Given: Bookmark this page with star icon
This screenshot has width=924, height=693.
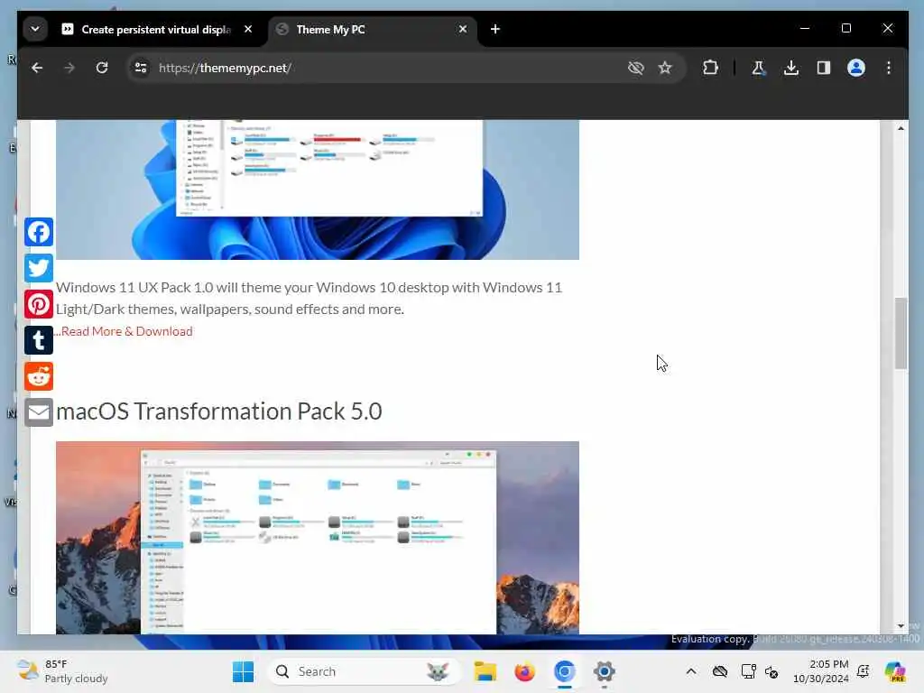Looking at the screenshot, I should point(665,68).
